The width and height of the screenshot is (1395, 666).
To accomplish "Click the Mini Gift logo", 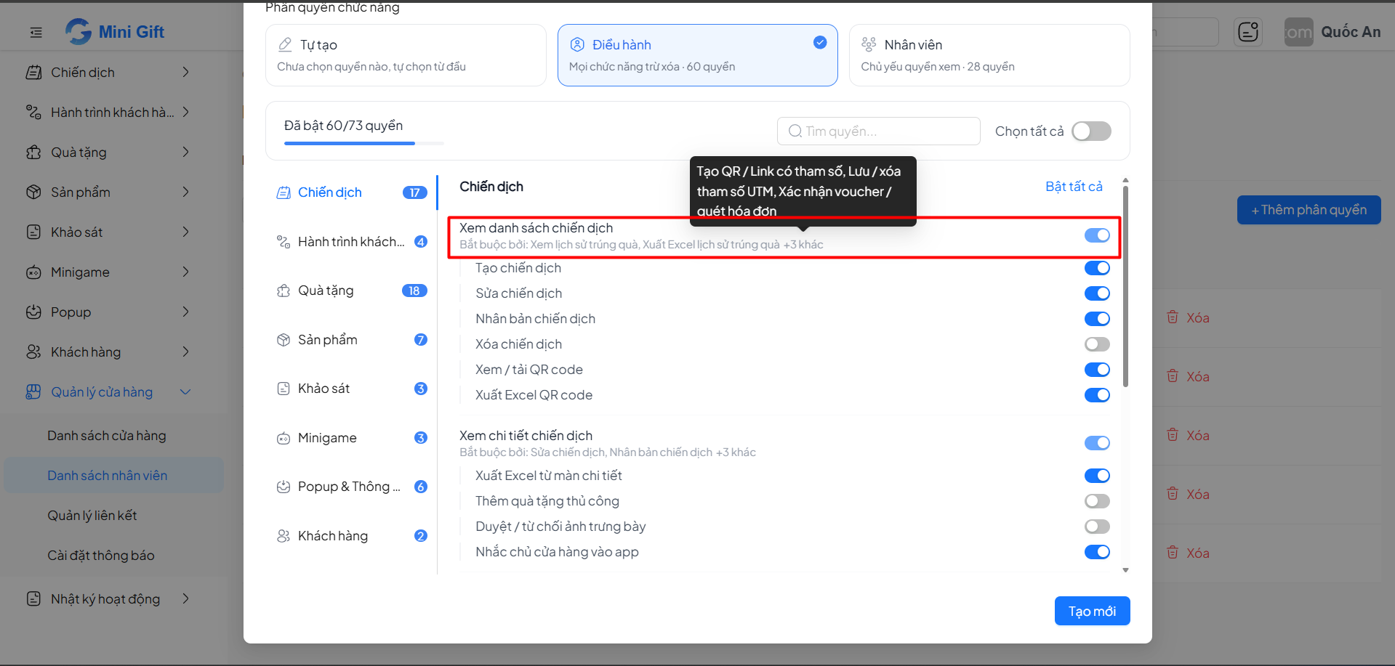I will (116, 31).
